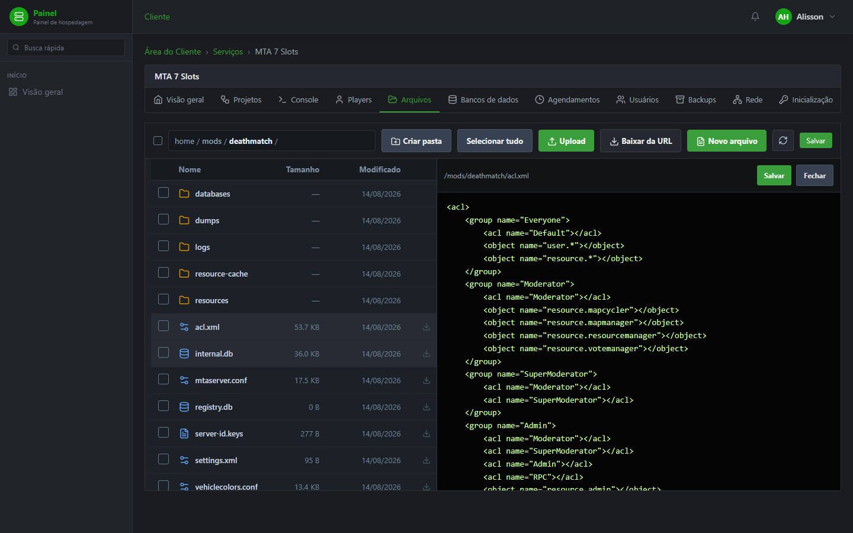Click the resource-cache folder icon
Viewport: 853px width, 533px height.
tap(184, 274)
